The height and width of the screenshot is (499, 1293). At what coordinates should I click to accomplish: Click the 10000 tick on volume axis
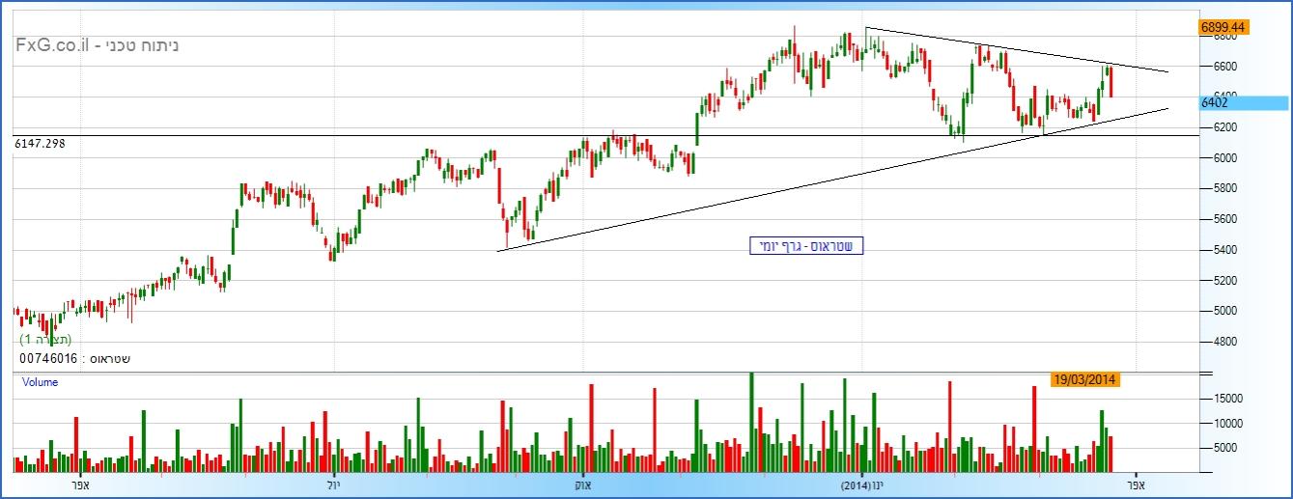(1228, 423)
